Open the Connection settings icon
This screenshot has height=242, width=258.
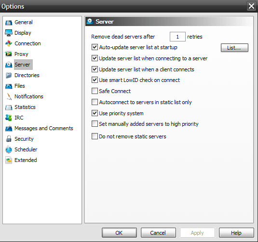coord(9,43)
